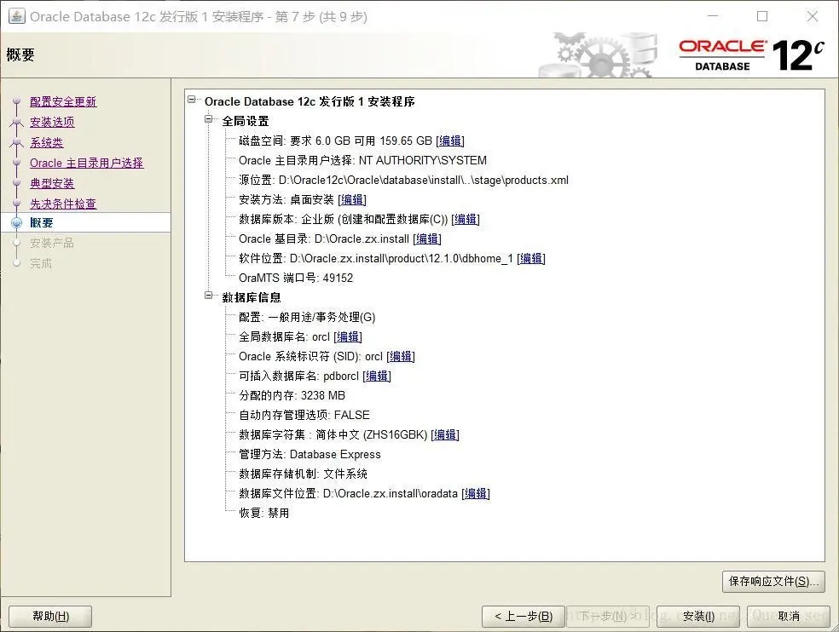Maximize the installer window
This screenshot has height=632, width=839.
click(x=762, y=16)
